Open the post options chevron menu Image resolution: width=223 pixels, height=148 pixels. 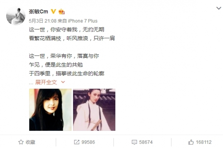click(219, 8)
